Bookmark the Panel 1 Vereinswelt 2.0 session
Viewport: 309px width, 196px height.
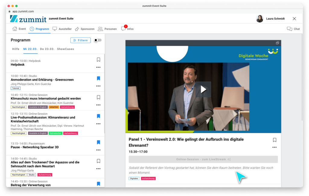click(x=274, y=140)
